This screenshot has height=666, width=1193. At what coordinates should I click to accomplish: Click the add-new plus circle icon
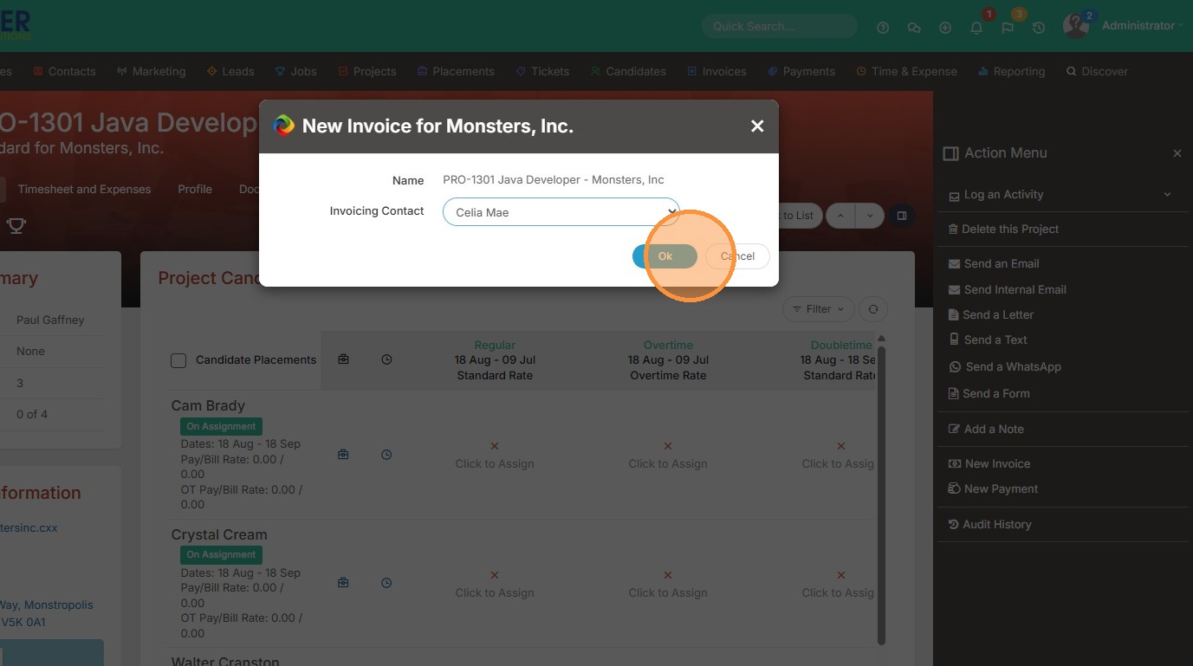(x=945, y=28)
